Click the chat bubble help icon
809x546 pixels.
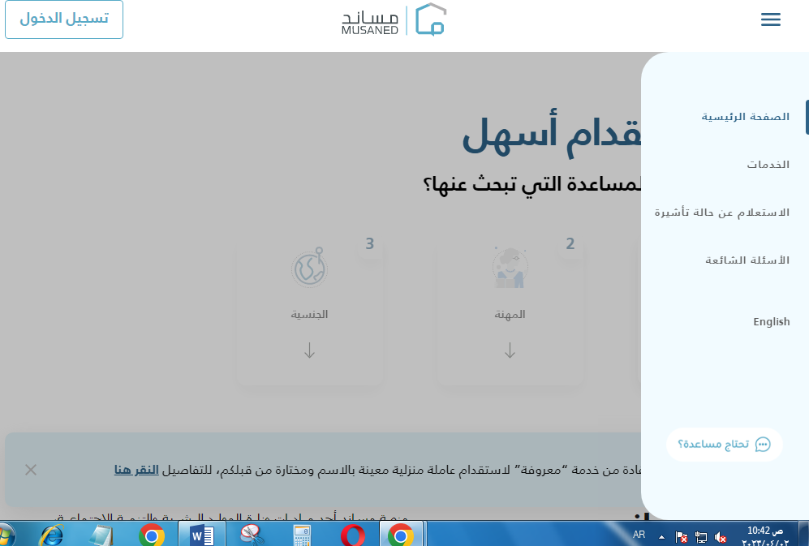(x=763, y=445)
